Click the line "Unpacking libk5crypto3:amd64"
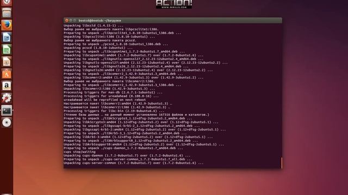Image resolution: width=348 pixels, height=195 pixels. [141, 122]
